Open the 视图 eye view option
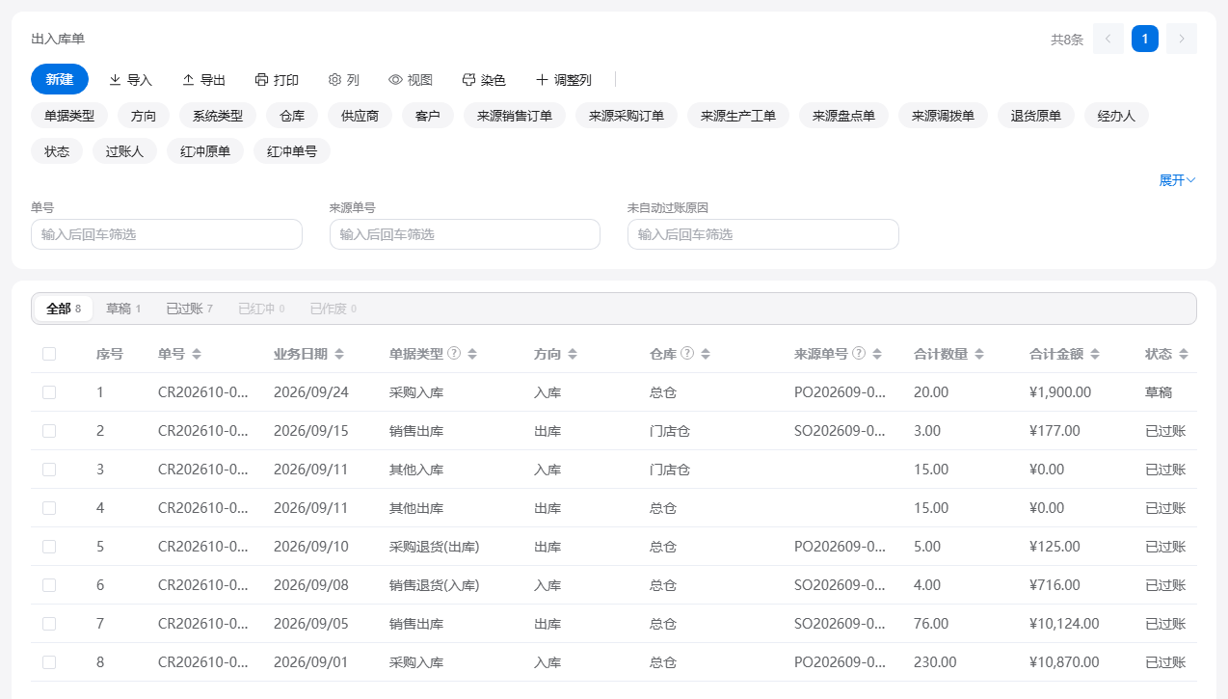 coord(411,80)
